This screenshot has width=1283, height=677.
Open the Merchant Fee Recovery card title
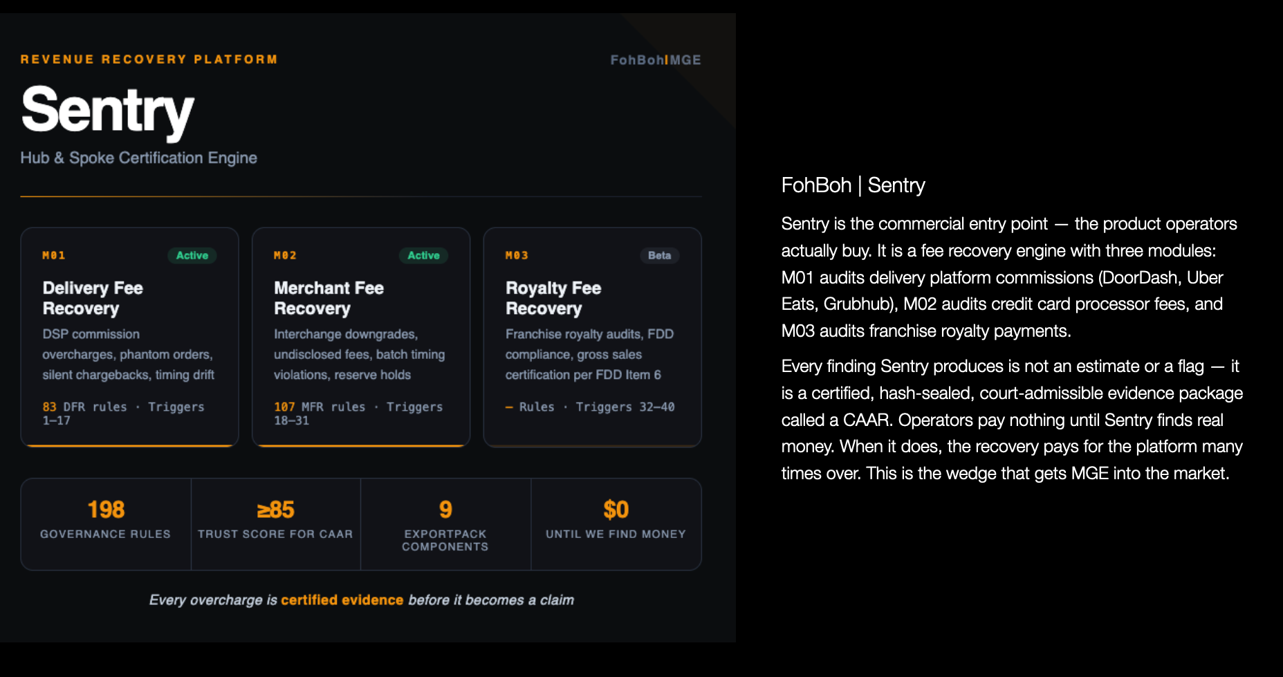[329, 298]
